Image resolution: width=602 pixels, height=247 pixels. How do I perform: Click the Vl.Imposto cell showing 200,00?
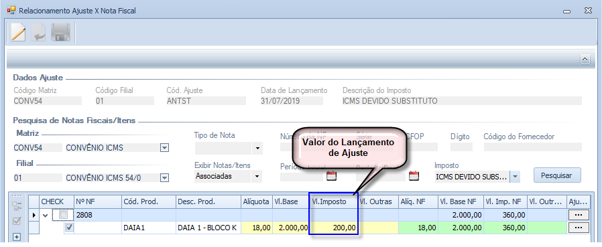(x=334, y=228)
